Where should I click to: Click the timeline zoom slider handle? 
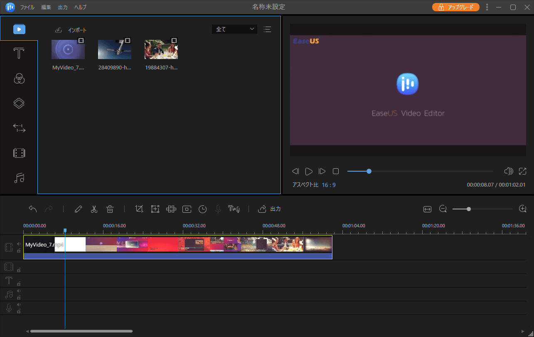click(x=469, y=209)
